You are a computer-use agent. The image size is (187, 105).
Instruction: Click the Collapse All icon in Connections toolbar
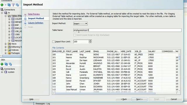point(18,5)
